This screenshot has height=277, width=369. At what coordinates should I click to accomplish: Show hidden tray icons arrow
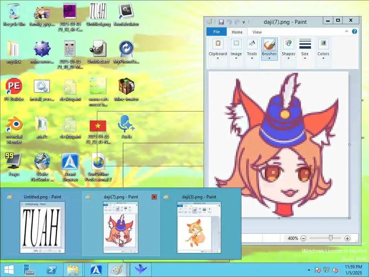pos(309,270)
